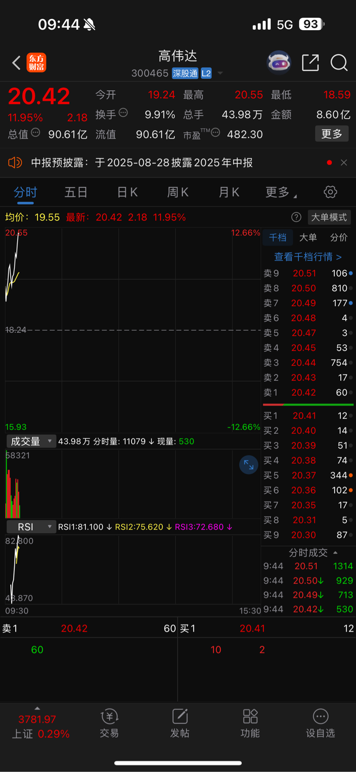Tap the battery 93 status indicator
The width and height of the screenshot is (356, 772).
pos(311,24)
